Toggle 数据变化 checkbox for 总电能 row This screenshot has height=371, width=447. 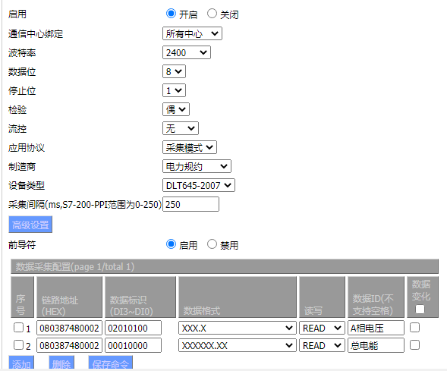[414, 345]
